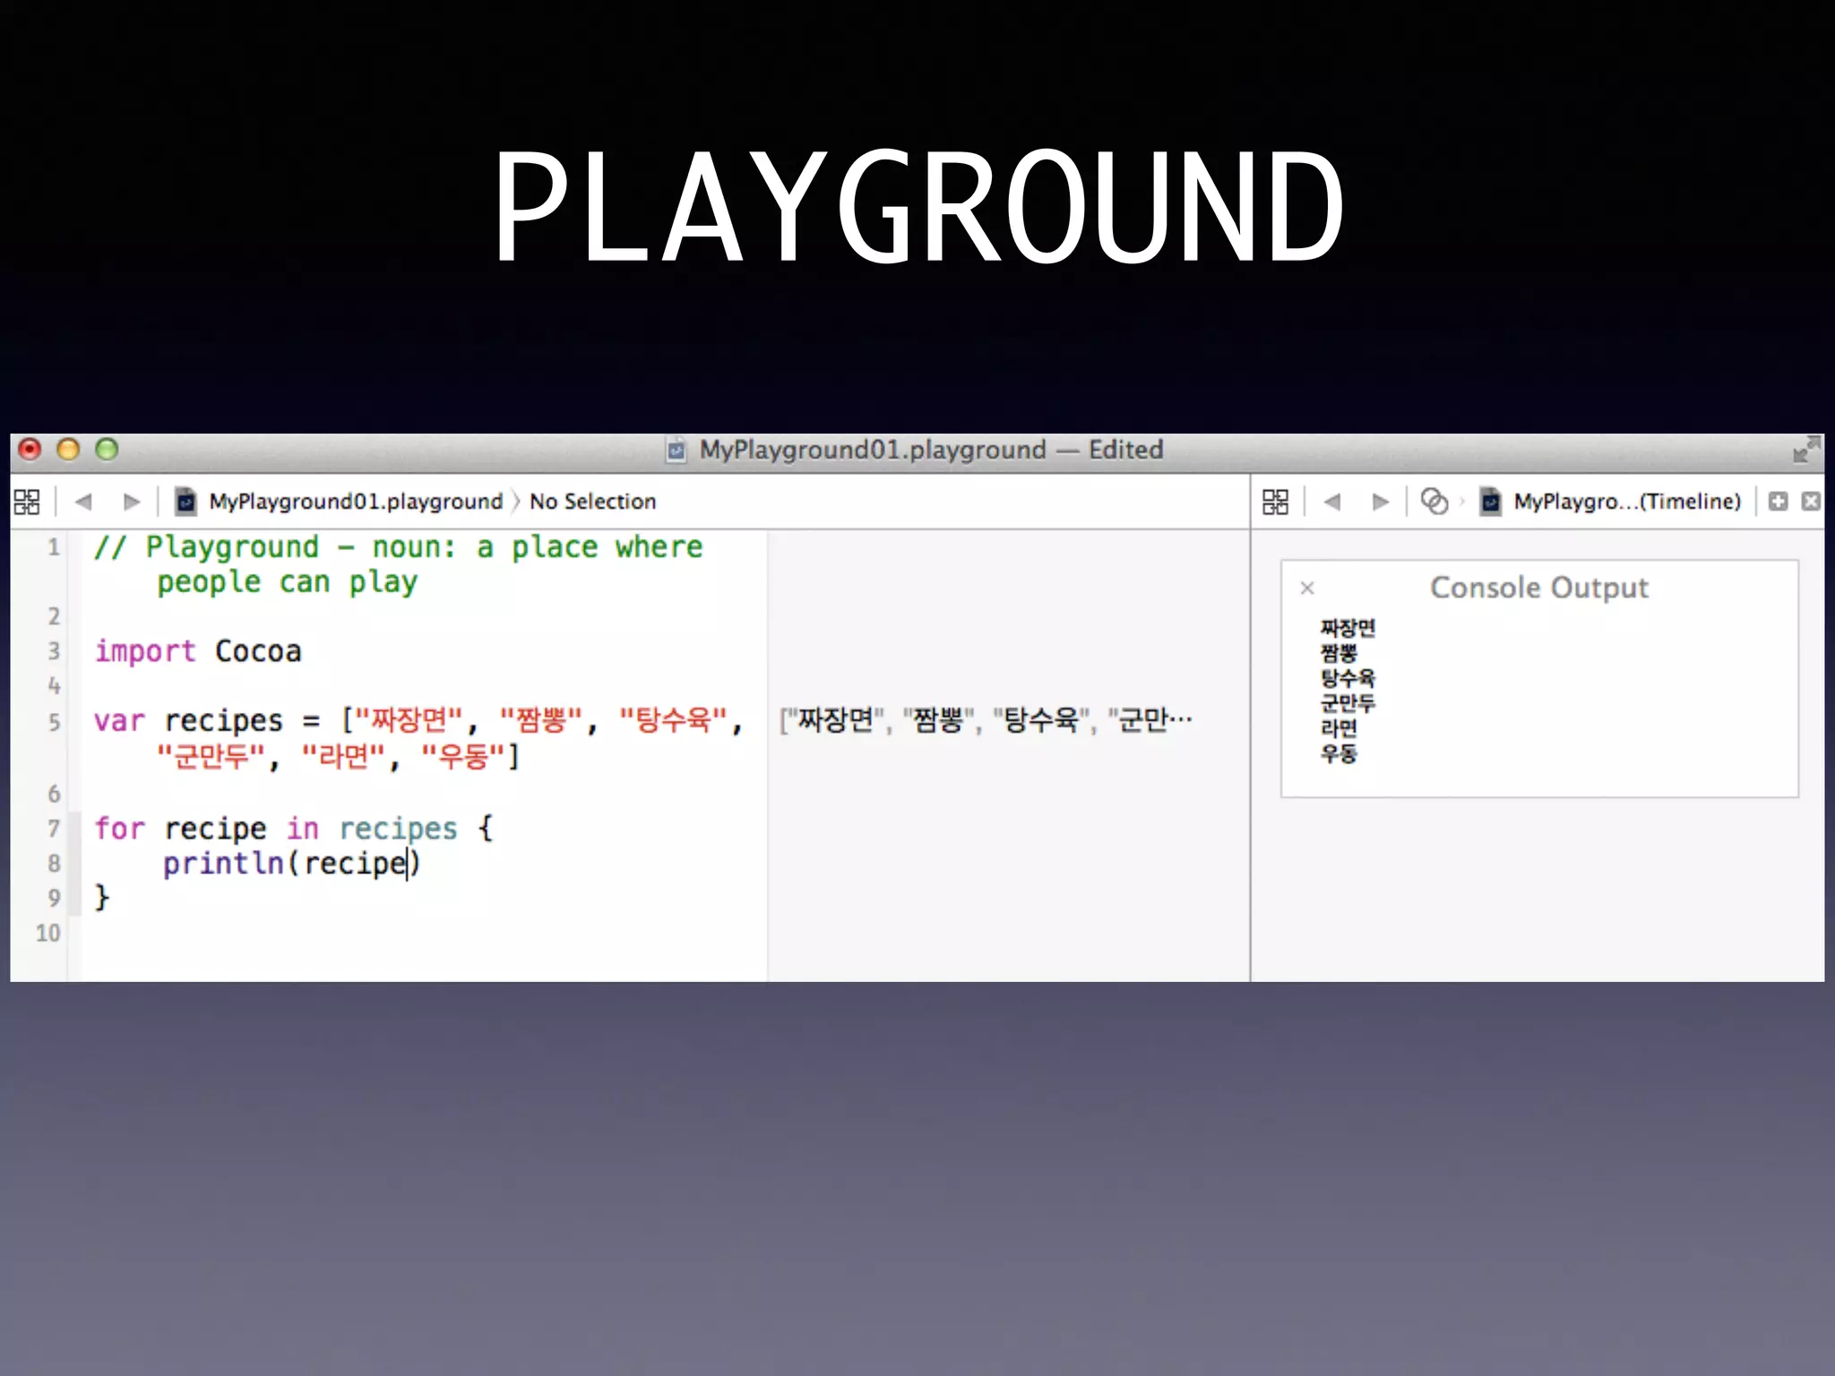Open assistant mode selector rings icon
This screenshot has width=1835, height=1376.
(1434, 502)
